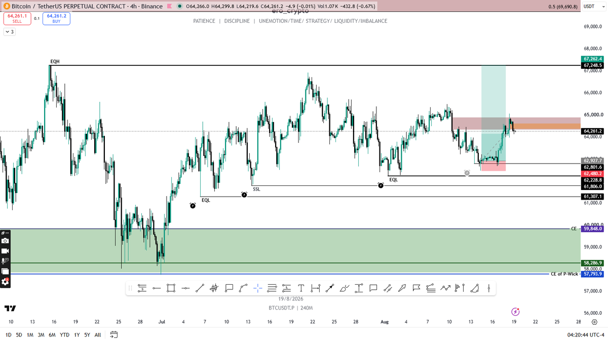Select the Rectangle drawing tool
The height and width of the screenshot is (342, 608).
171,288
